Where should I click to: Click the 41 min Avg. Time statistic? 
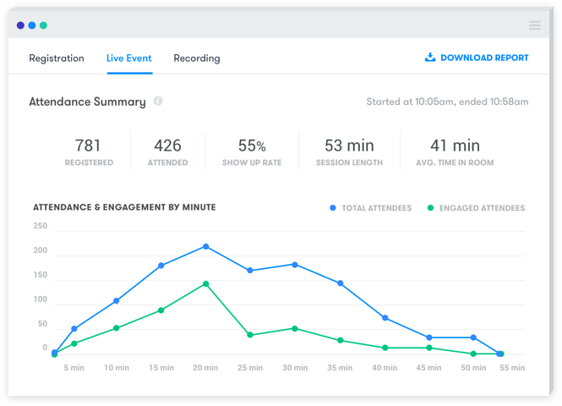tap(455, 151)
